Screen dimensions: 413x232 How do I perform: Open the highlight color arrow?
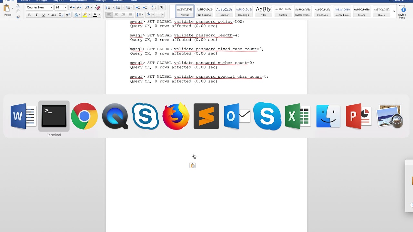(90, 15)
